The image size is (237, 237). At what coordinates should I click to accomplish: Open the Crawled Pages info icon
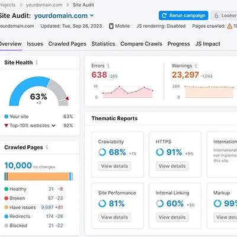47,148
